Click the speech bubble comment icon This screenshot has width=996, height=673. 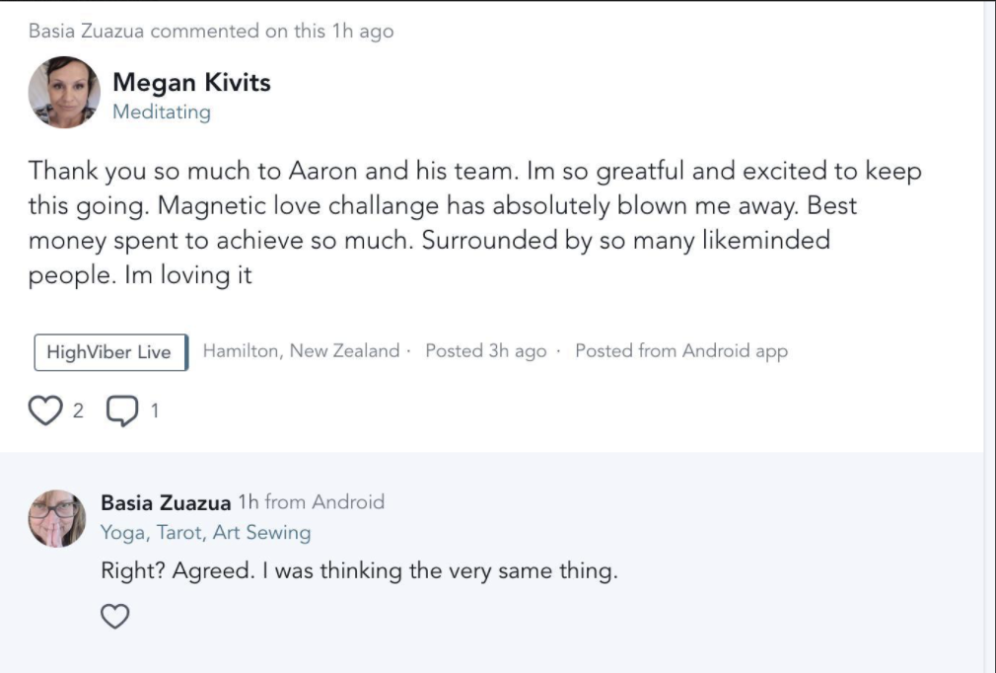click(x=120, y=410)
